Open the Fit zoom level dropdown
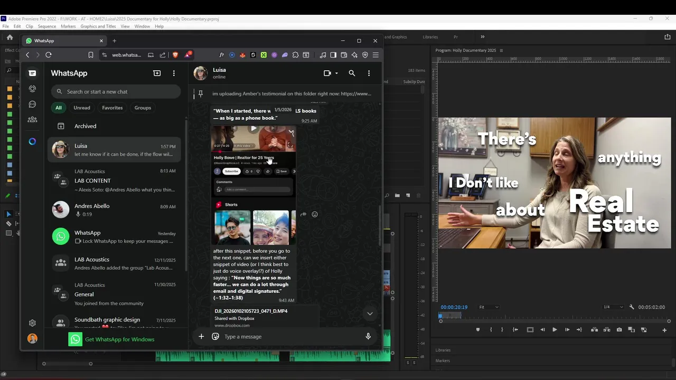 coord(489,307)
